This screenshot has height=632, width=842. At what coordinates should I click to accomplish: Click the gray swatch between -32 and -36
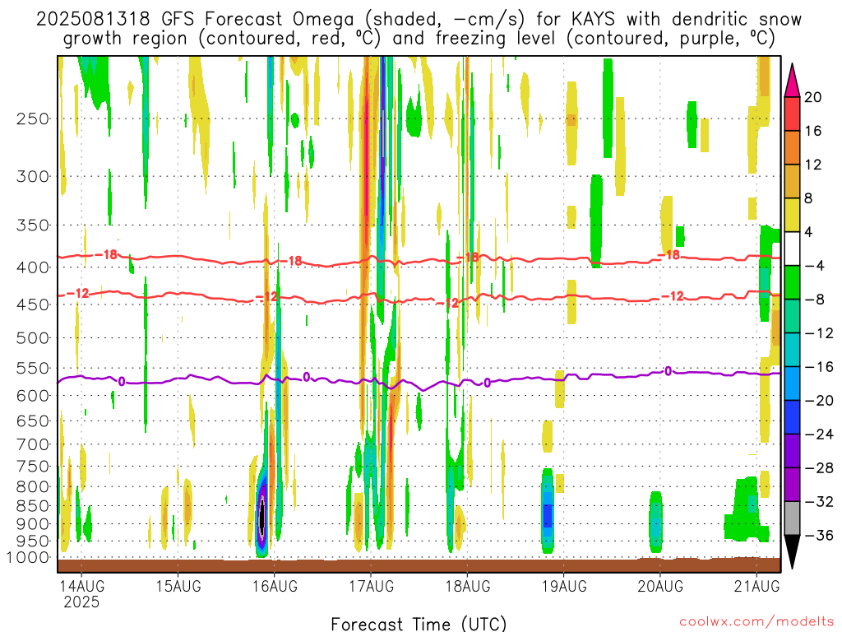(x=792, y=518)
